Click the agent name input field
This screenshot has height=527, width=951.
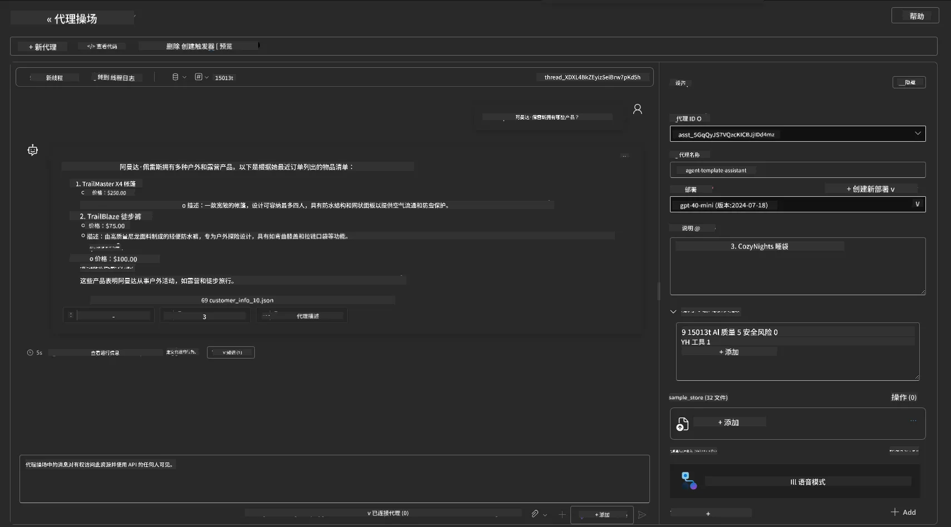(797, 170)
